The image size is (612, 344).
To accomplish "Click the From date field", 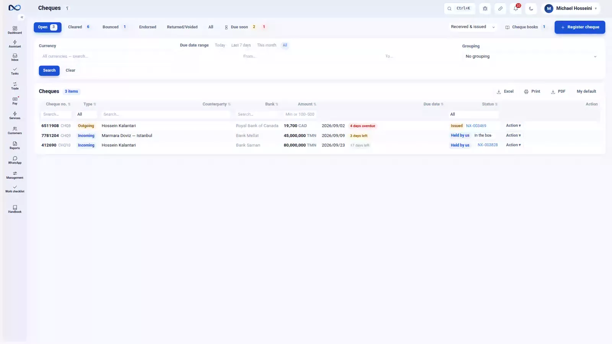I will click(310, 56).
